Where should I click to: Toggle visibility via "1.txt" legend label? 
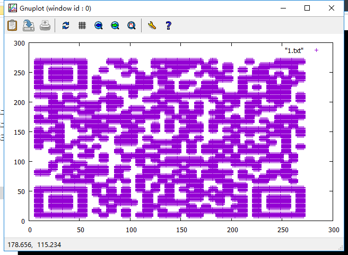pos(294,50)
